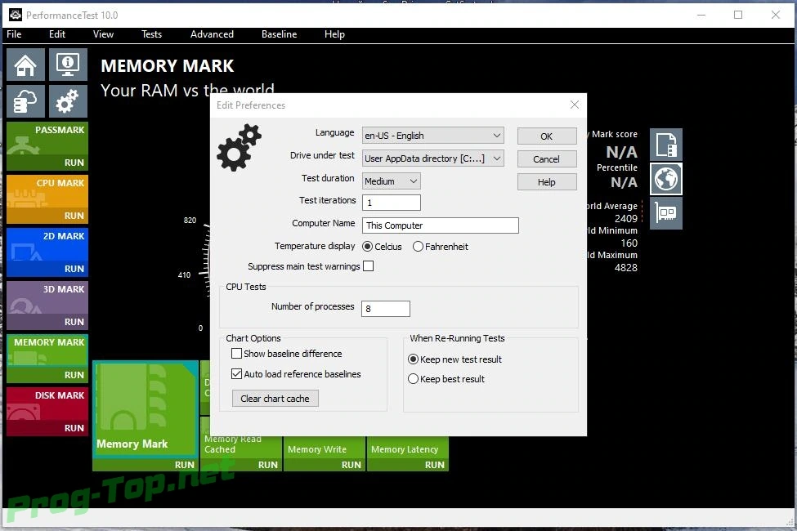797x531 pixels.
Task: Run the MEMORY MARK sidebar tests
Action: pos(74,375)
